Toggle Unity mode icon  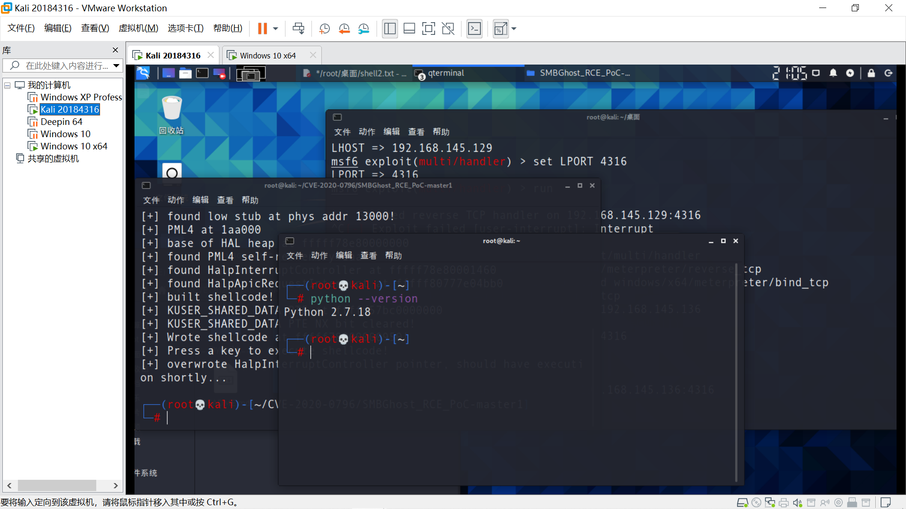pyautogui.click(x=448, y=29)
